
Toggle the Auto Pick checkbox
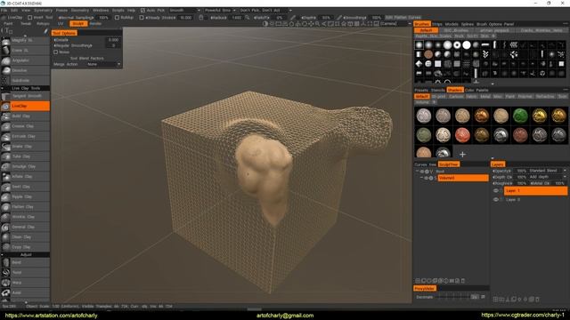(142, 11)
